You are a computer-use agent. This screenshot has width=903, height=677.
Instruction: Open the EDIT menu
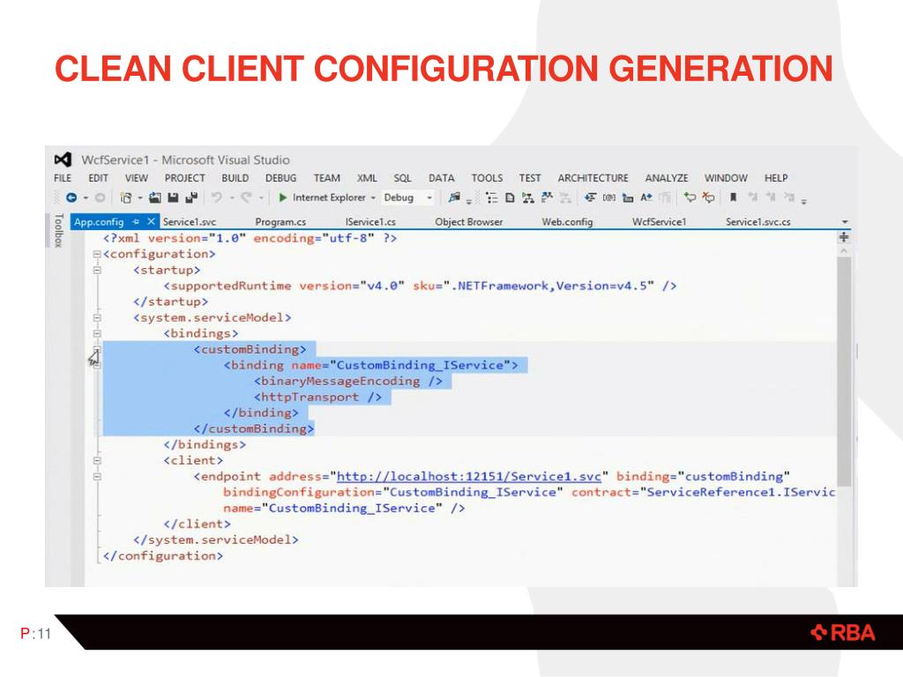pyautogui.click(x=99, y=178)
